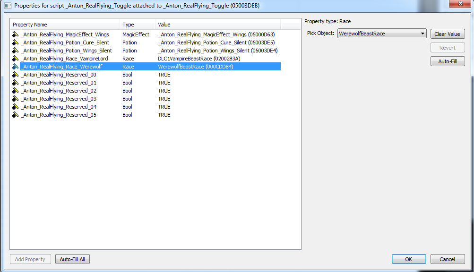Click the Clear Value button
The width and height of the screenshot is (474, 272).
coord(448,34)
